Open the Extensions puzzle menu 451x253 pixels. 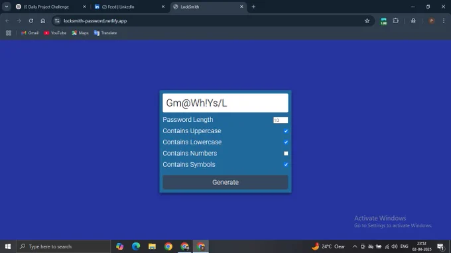(396, 21)
